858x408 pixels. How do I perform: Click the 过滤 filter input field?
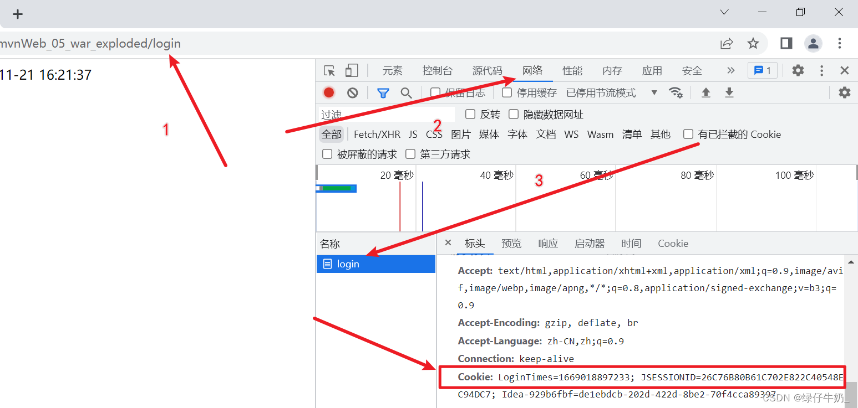click(387, 115)
